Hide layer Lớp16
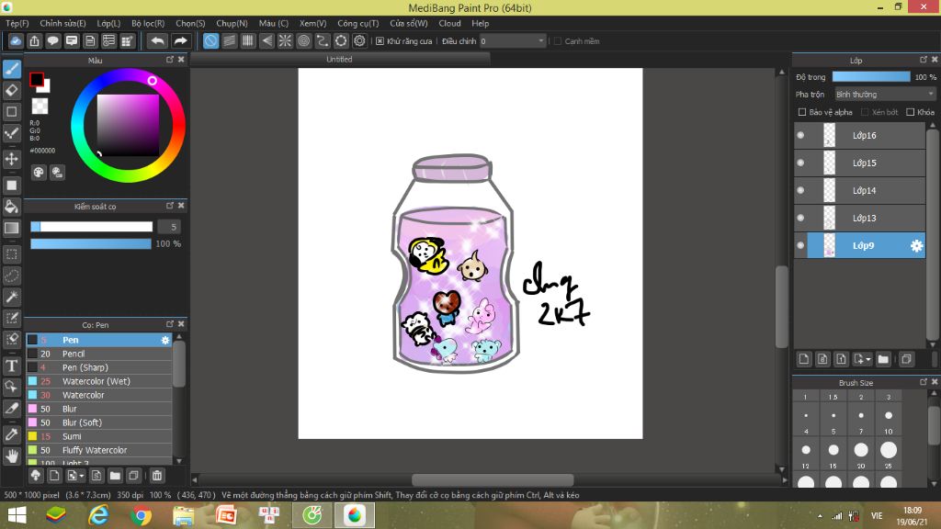The width and height of the screenshot is (941, 529). point(800,136)
